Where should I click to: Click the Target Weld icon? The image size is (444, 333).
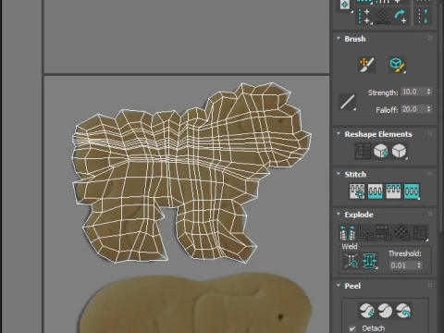[351, 261]
